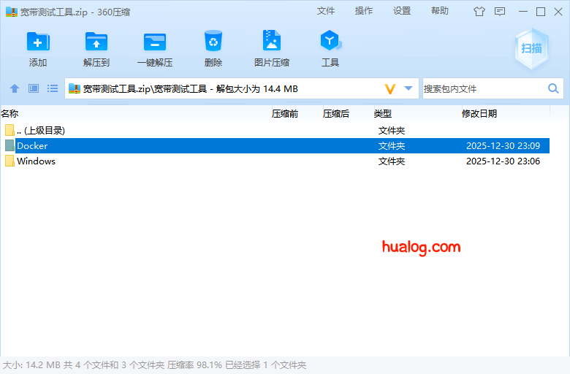Expand the address path dropdown arrow
Screen dimensions: 570x374
coord(408,88)
